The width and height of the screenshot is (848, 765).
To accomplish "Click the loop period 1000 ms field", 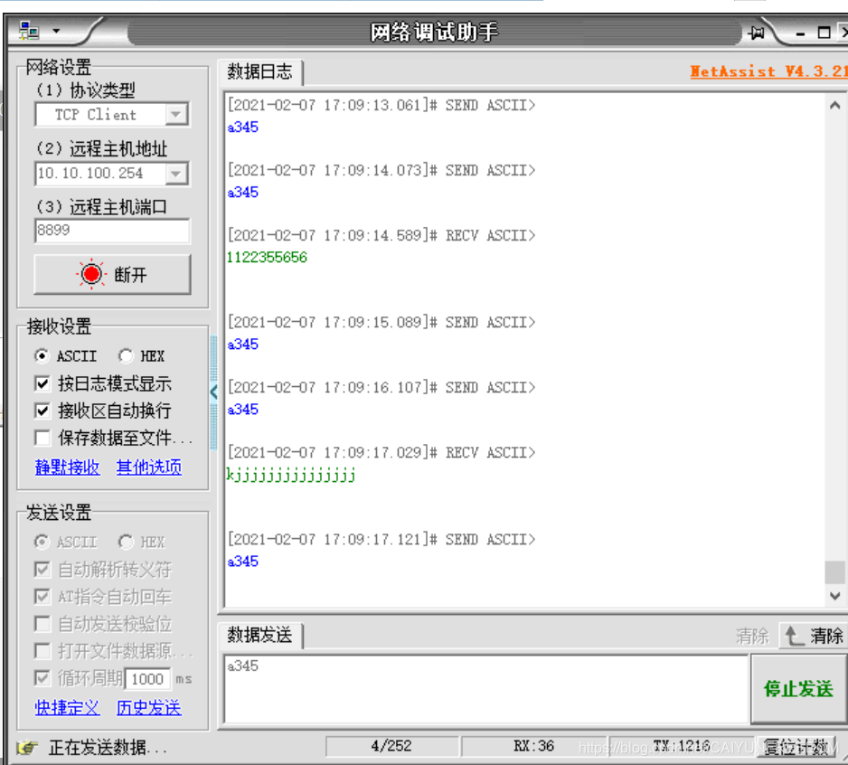I will pyautogui.click(x=147, y=679).
